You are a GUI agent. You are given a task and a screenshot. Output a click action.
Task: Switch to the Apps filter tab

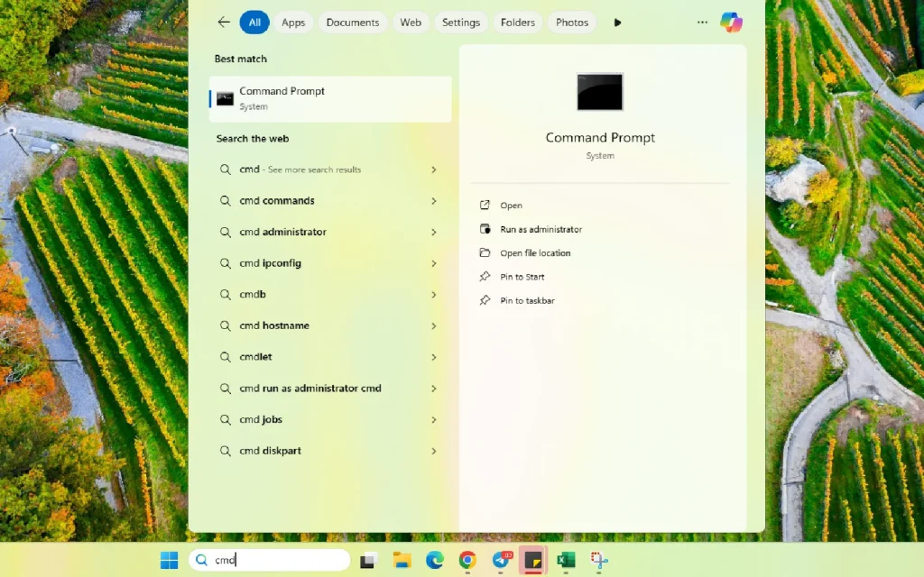pos(293,23)
